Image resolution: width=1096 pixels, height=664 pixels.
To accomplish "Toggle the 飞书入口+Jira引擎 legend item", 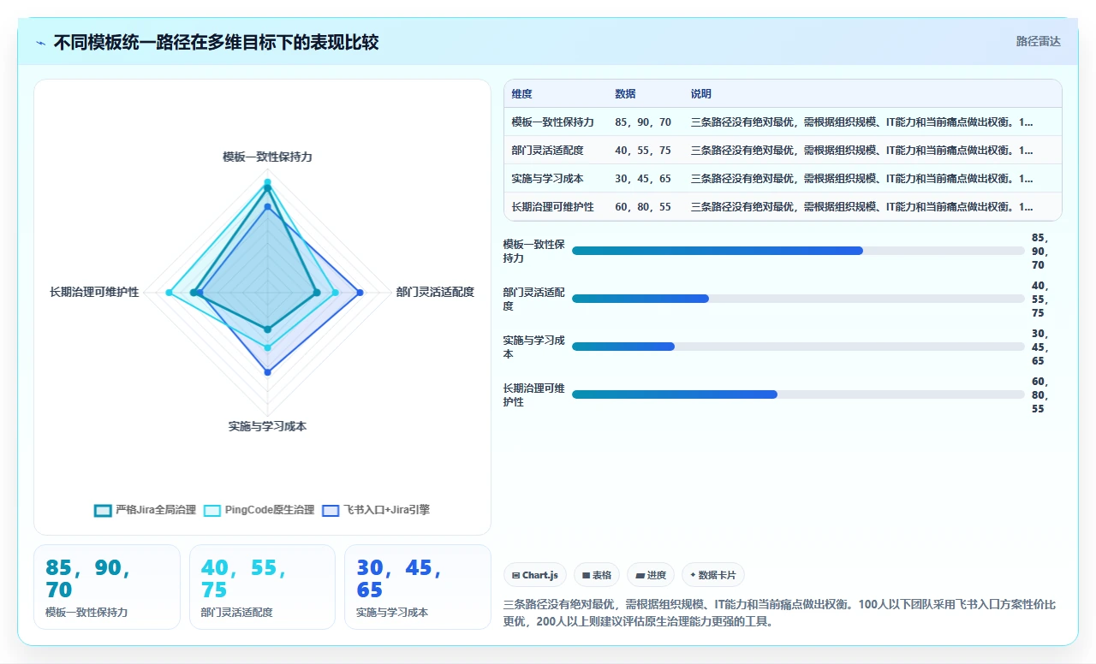I will coord(376,510).
